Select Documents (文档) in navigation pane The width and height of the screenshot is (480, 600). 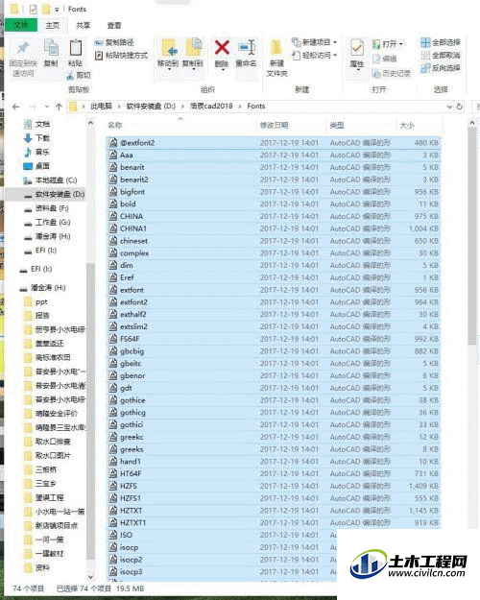(36, 124)
